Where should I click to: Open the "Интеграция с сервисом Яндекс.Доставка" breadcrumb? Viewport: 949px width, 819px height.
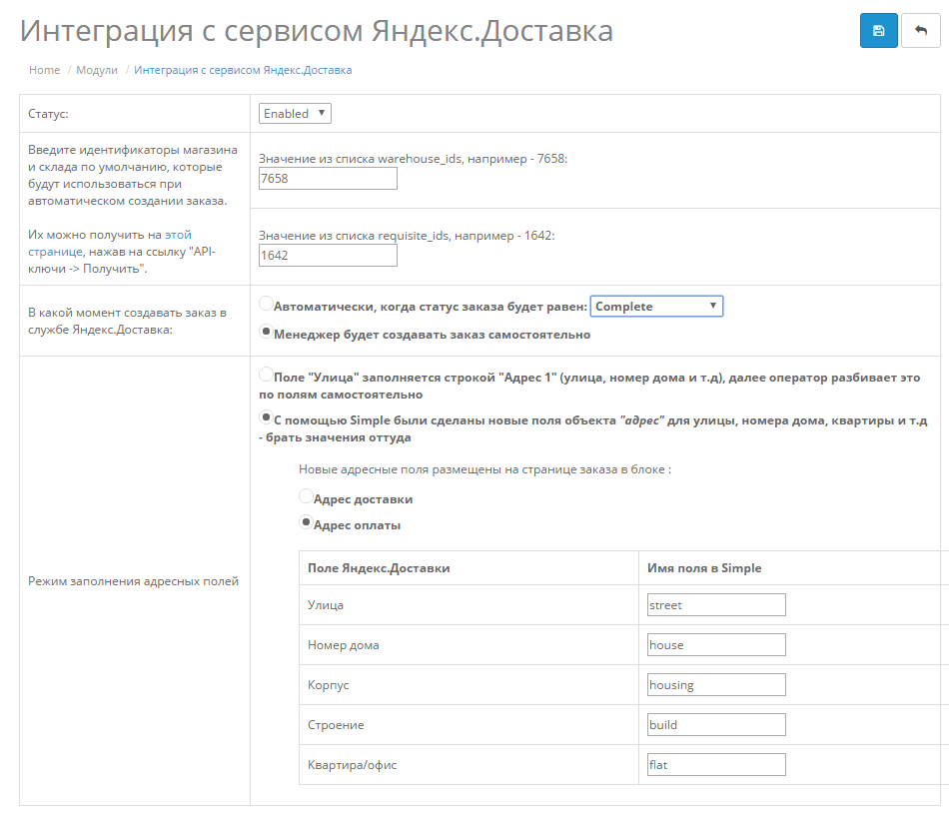coord(243,70)
